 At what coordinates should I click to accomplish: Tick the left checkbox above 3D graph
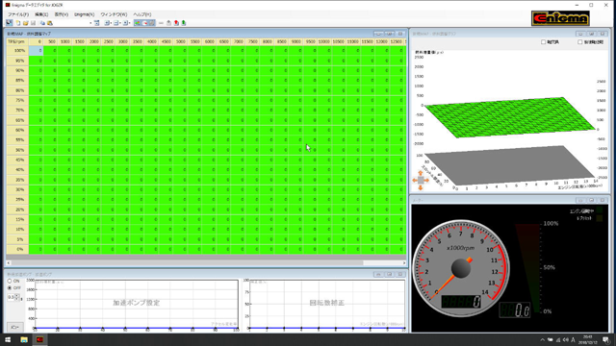(543, 42)
